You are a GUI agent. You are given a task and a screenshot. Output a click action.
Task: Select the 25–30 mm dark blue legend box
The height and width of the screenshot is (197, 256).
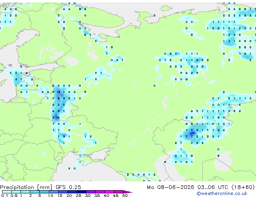pyautogui.click(x=81, y=192)
